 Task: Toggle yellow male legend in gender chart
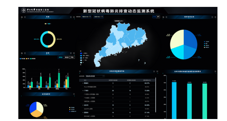46,24
